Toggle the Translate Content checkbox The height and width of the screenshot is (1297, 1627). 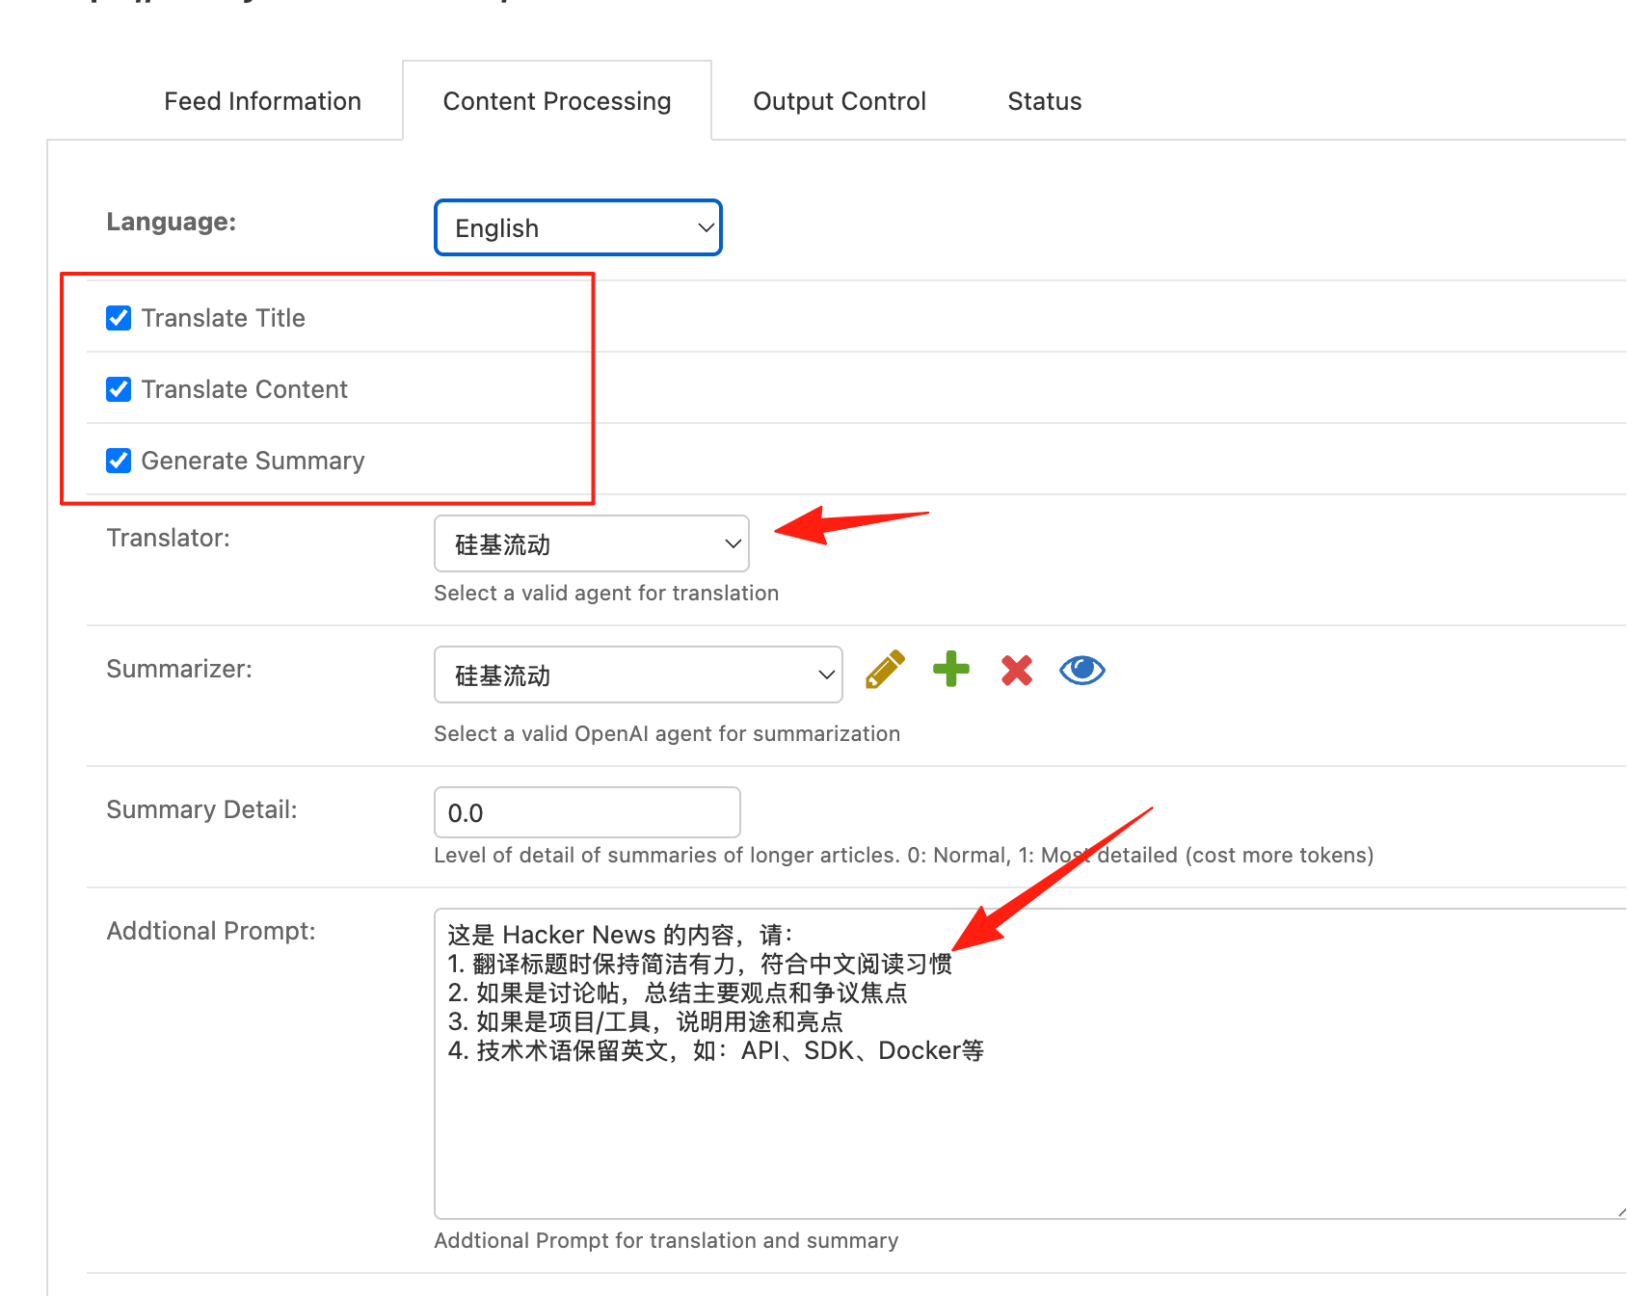pyautogui.click(x=119, y=389)
